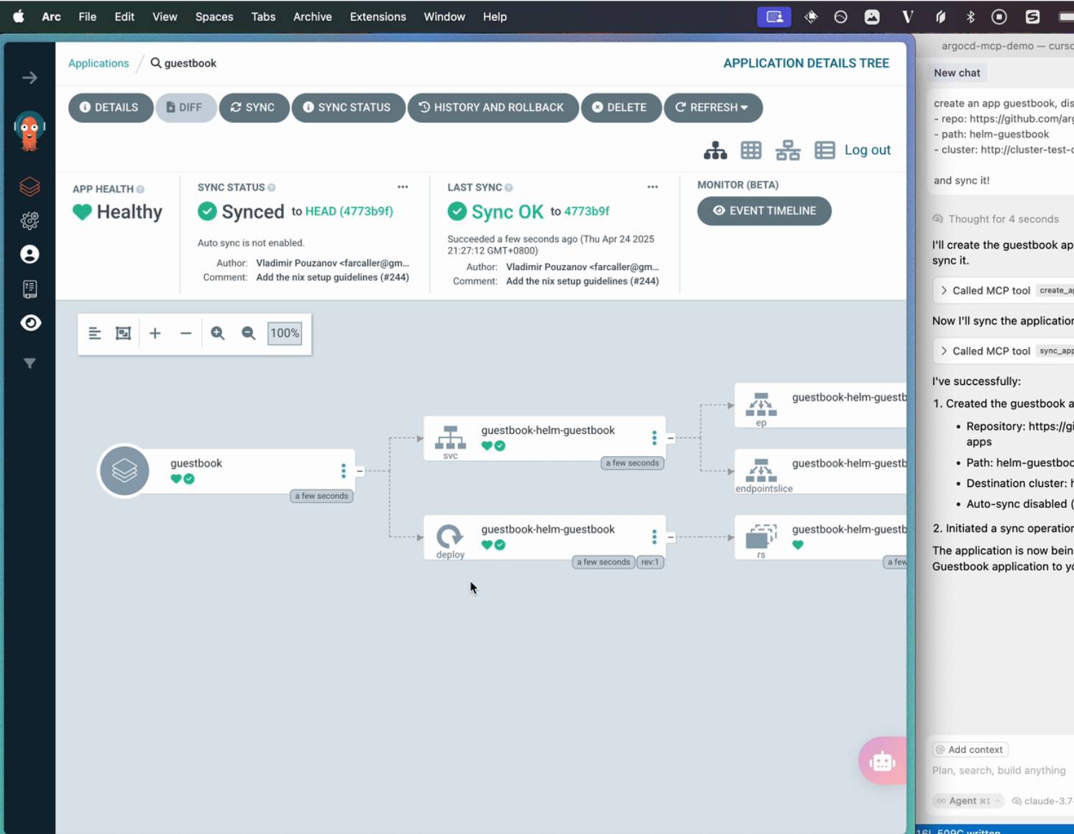Open the Spaces menu in menu bar
This screenshot has height=834, width=1074.
click(x=214, y=17)
